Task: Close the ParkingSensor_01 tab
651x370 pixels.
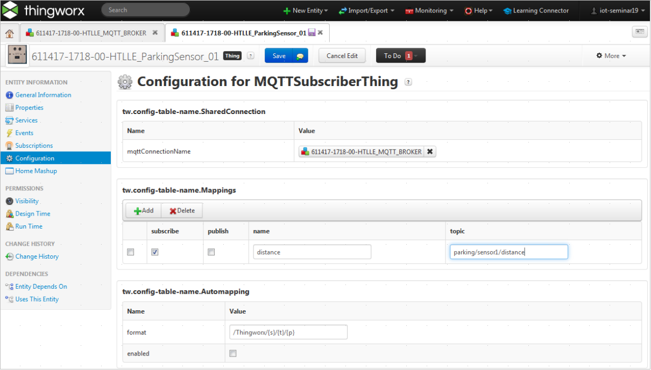Action: coord(320,33)
